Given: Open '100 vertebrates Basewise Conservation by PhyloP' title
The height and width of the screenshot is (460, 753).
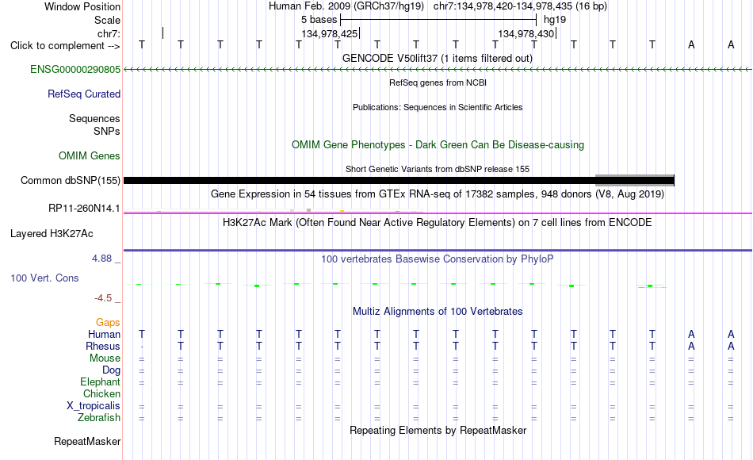Looking at the screenshot, I should pyautogui.click(x=438, y=259).
